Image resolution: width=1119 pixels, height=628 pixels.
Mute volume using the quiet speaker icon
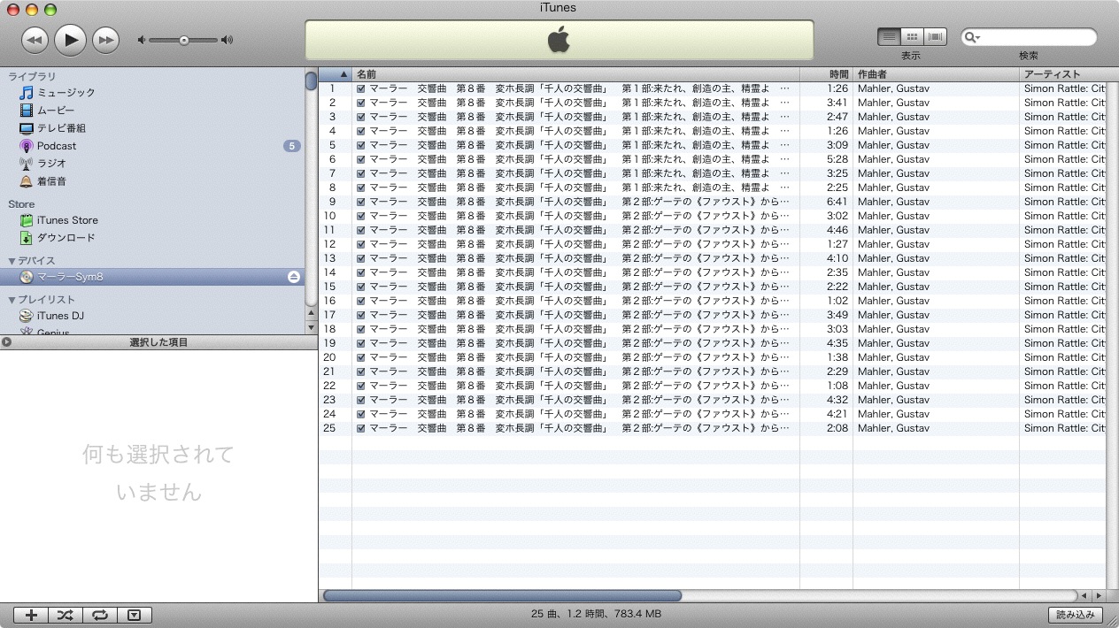(142, 40)
